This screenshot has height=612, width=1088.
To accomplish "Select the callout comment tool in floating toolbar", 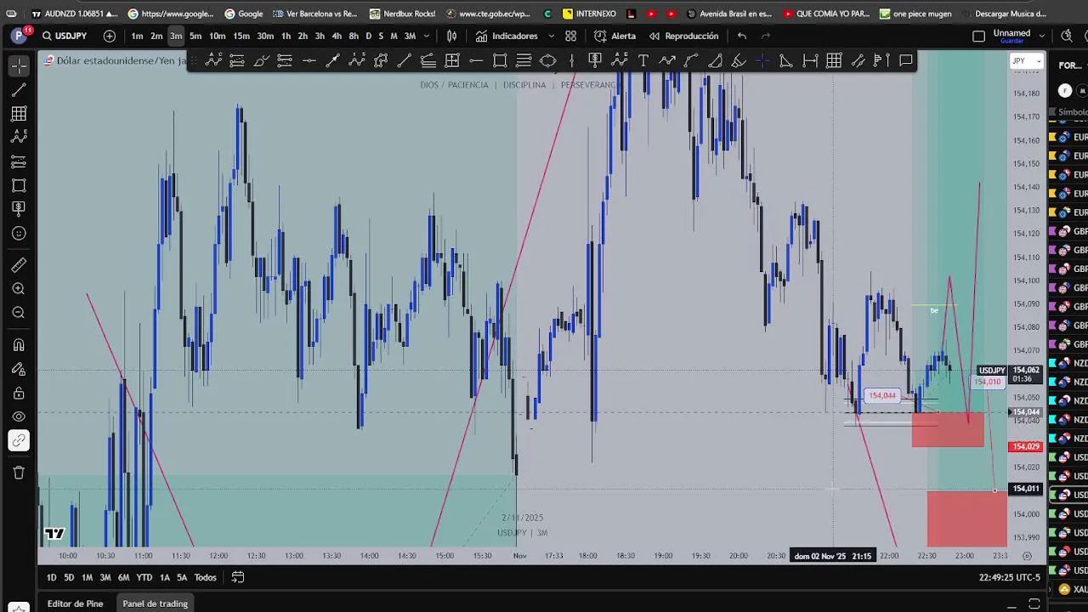I will [906, 60].
